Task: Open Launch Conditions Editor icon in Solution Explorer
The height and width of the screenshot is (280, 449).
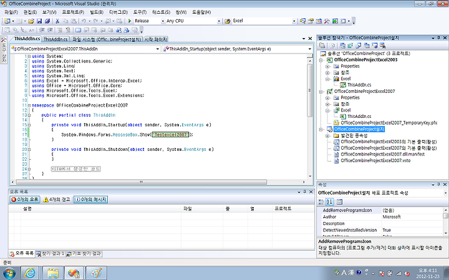Action: (x=382, y=46)
